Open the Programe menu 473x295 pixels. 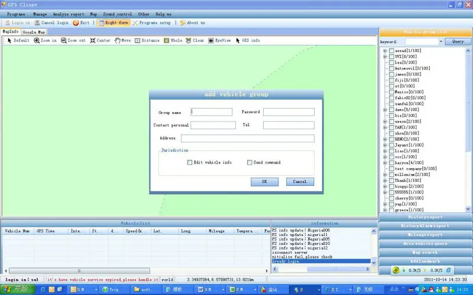(16, 14)
